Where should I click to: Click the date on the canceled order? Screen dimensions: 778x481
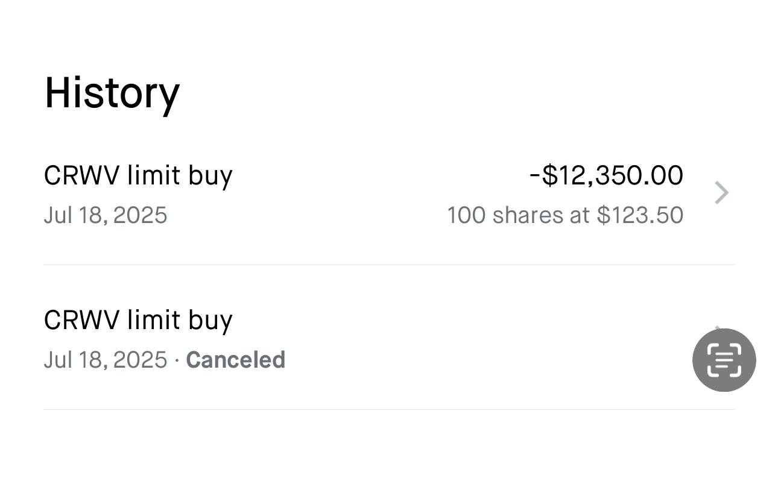point(106,360)
